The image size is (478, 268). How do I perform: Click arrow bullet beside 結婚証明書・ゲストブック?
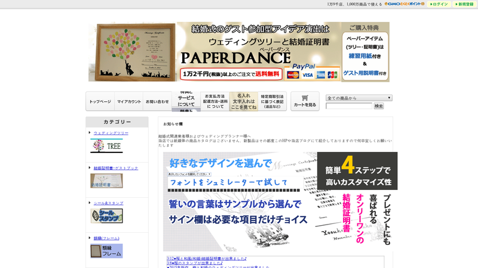pos(90,167)
